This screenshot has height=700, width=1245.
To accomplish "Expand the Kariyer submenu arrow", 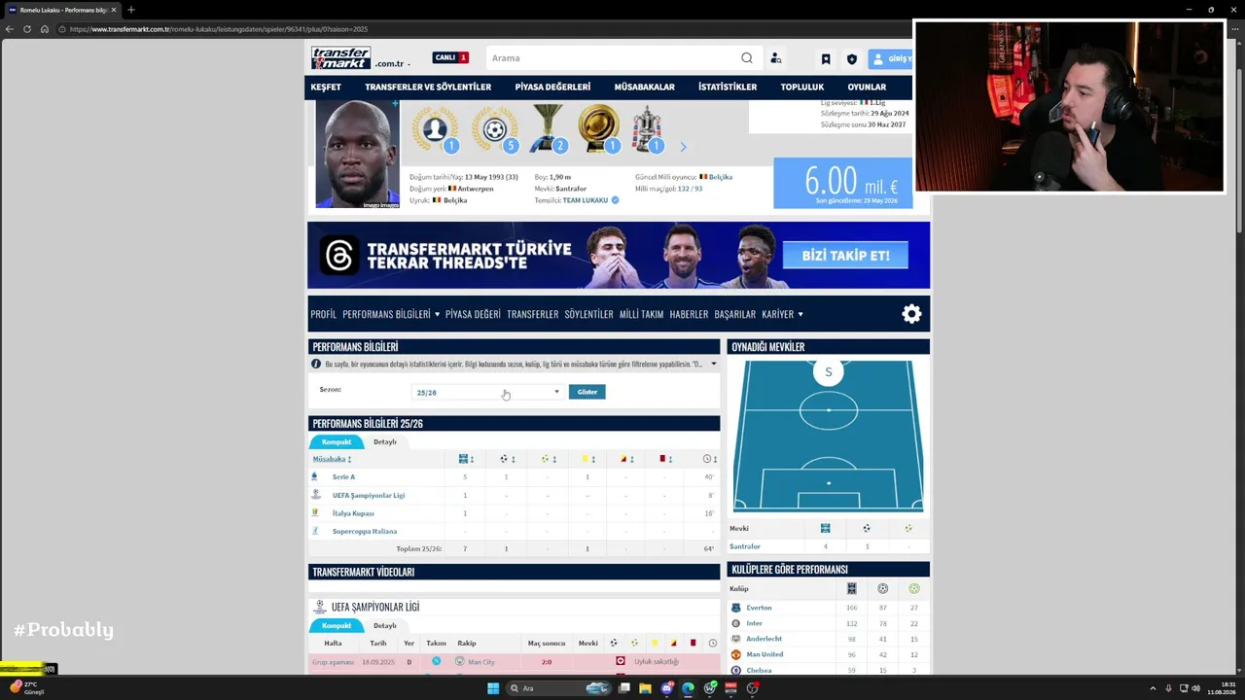I will pos(800,315).
